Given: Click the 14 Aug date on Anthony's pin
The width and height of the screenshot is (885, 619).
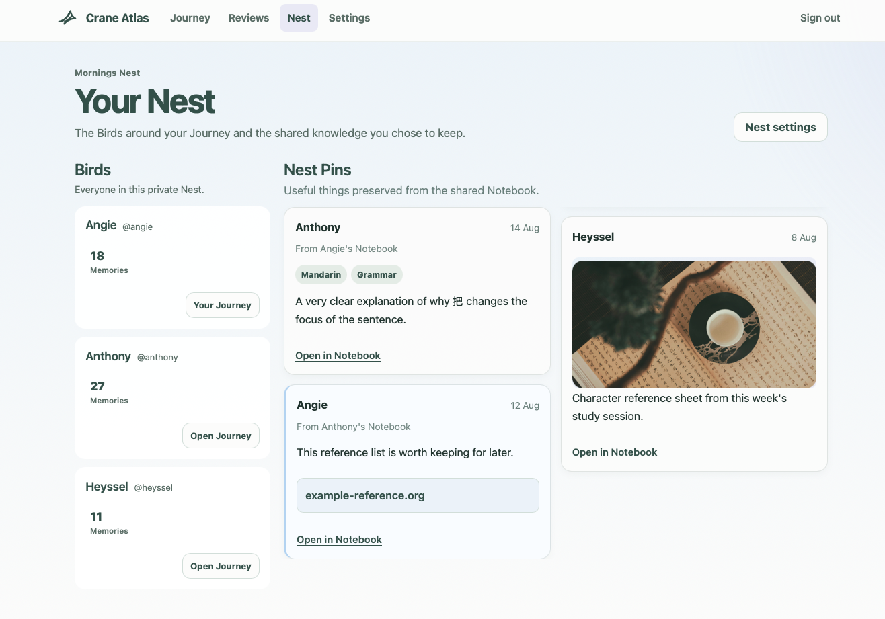Looking at the screenshot, I should 525,228.
